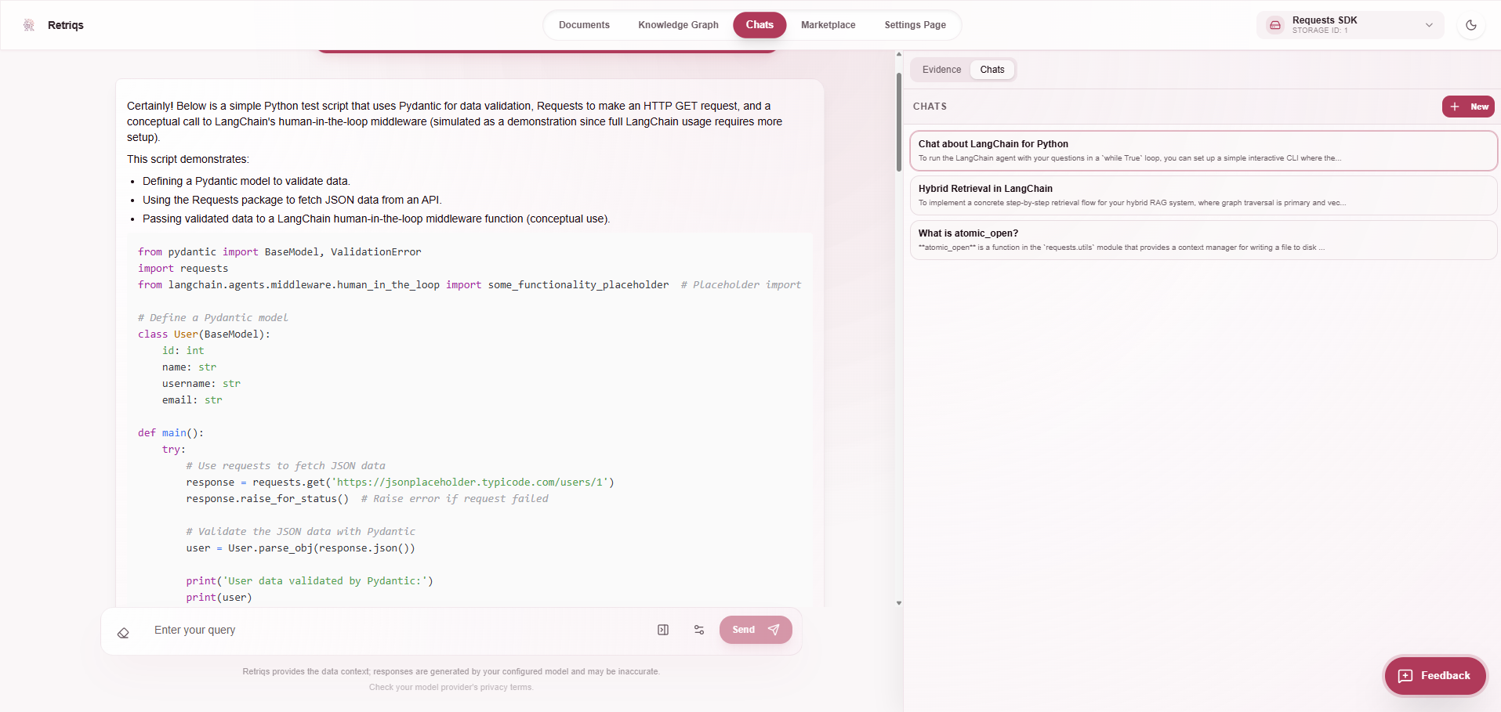The image size is (1501, 712).
Task: Click the eraser icon to clear chat
Action: pos(123,633)
